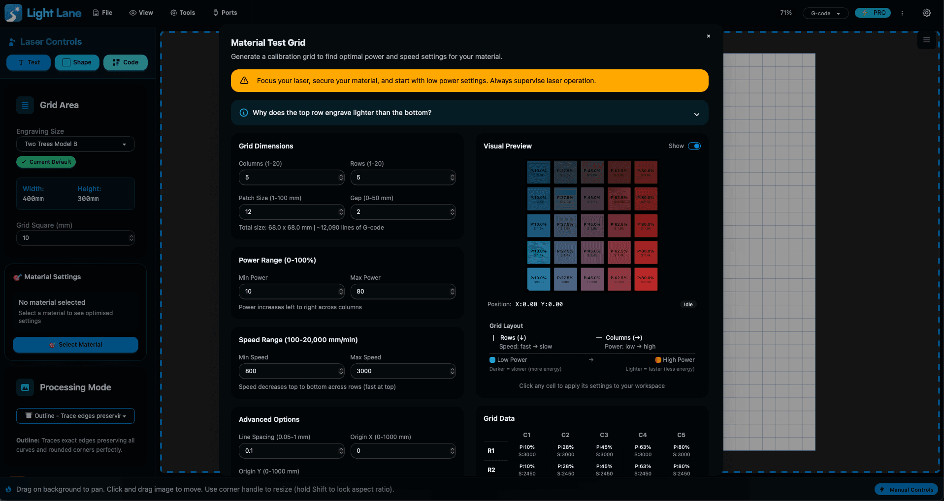Open the Ports menu
944x501 pixels.
tap(225, 13)
